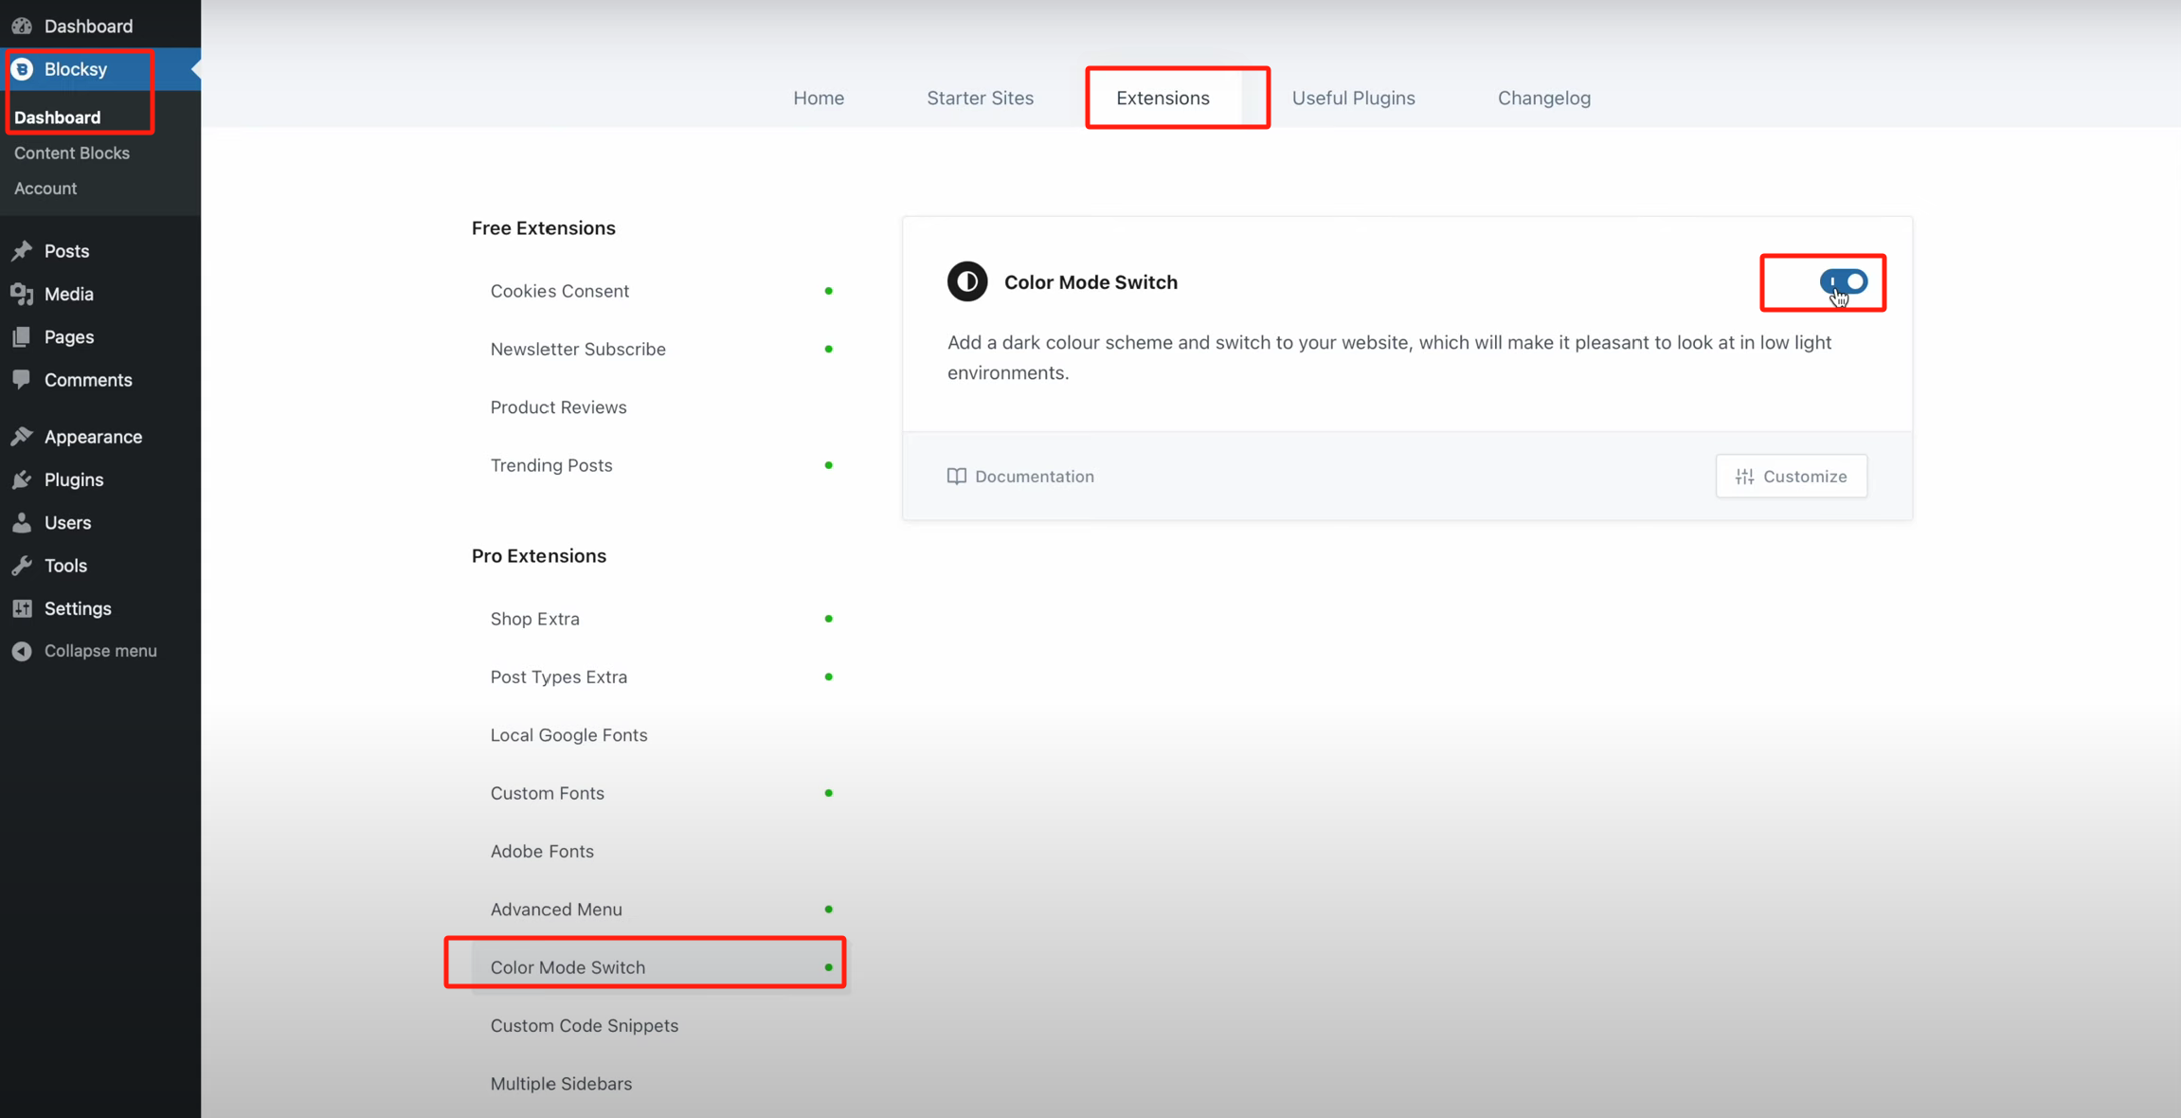Open Content Blocks submenu item
2181x1118 pixels.
tap(72, 153)
